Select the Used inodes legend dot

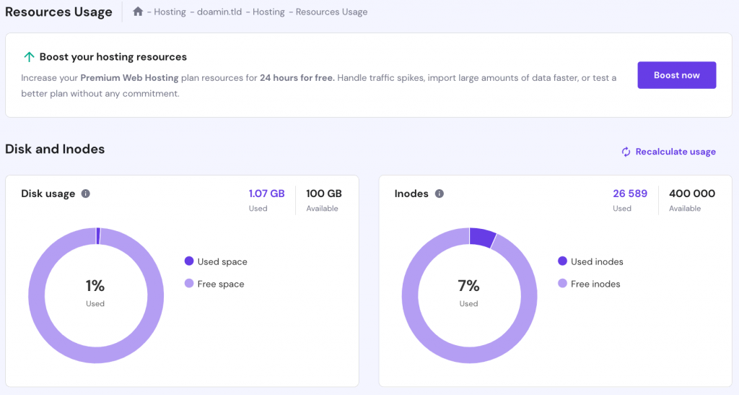[563, 261]
